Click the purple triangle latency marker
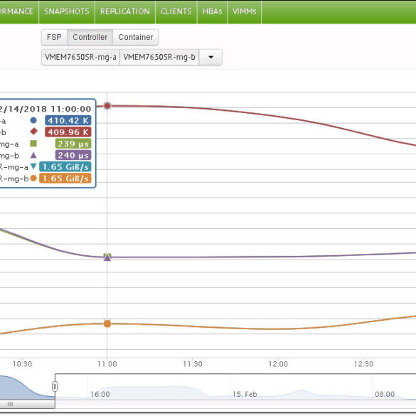The height and width of the screenshot is (416, 416). (x=107, y=257)
